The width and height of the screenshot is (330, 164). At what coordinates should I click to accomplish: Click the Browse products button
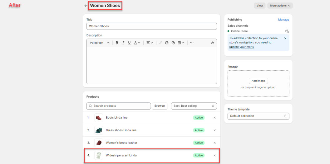coord(159,106)
